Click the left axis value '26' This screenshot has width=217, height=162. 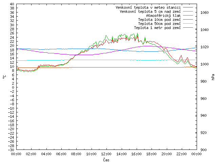coord(12,33)
